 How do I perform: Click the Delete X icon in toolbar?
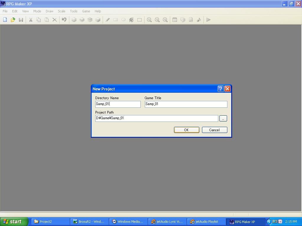(x=55, y=20)
